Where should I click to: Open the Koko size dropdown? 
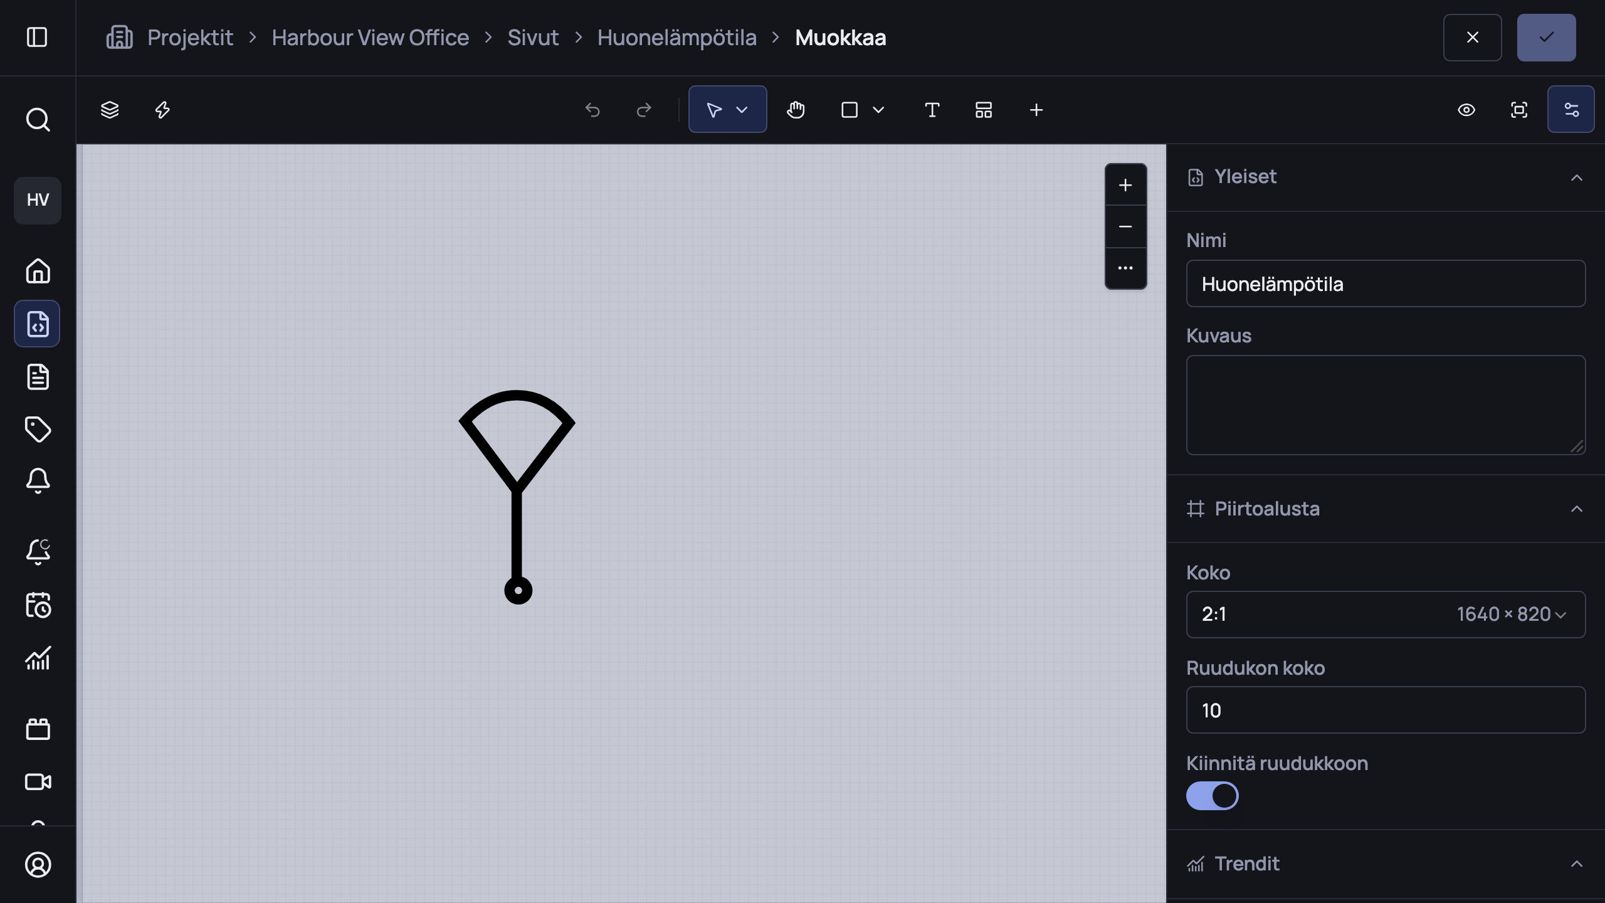1386,614
